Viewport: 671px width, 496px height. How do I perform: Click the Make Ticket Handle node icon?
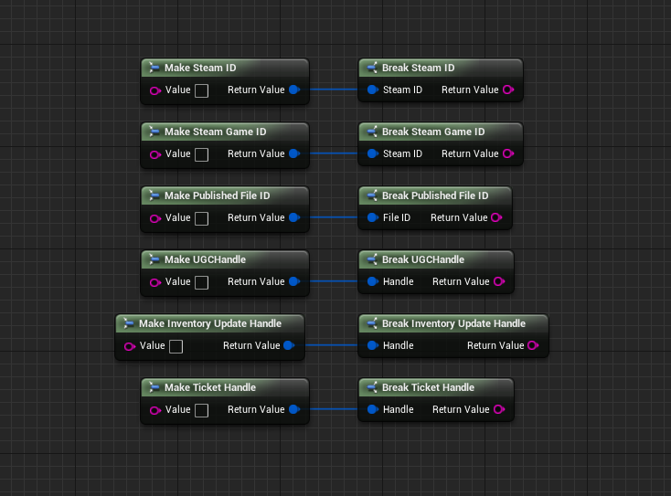click(x=154, y=387)
